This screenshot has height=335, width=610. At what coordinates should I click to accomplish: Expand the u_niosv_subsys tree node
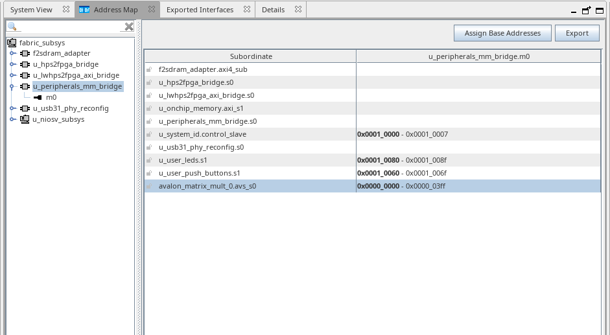(x=12, y=119)
